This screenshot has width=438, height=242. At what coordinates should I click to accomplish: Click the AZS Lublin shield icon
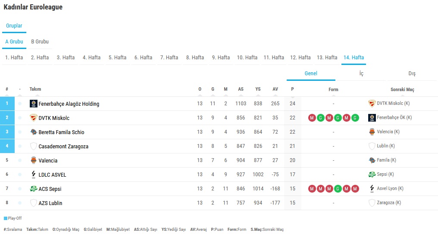[x=34, y=203]
